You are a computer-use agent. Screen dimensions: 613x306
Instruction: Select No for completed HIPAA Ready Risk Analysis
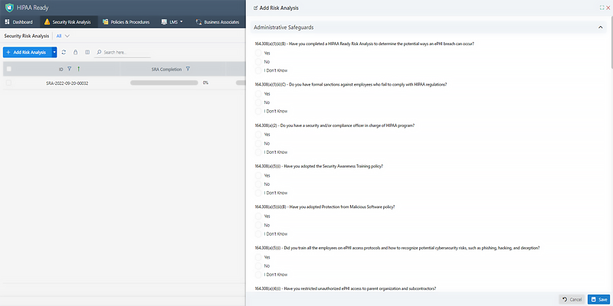tap(258, 62)
